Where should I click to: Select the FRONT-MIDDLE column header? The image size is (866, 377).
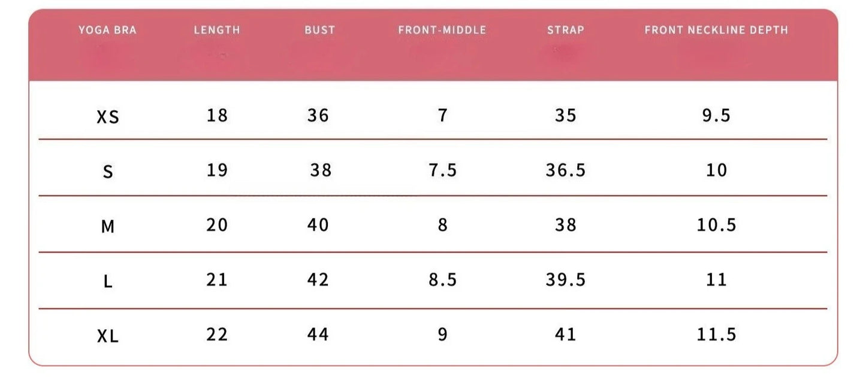click(442, 30)
